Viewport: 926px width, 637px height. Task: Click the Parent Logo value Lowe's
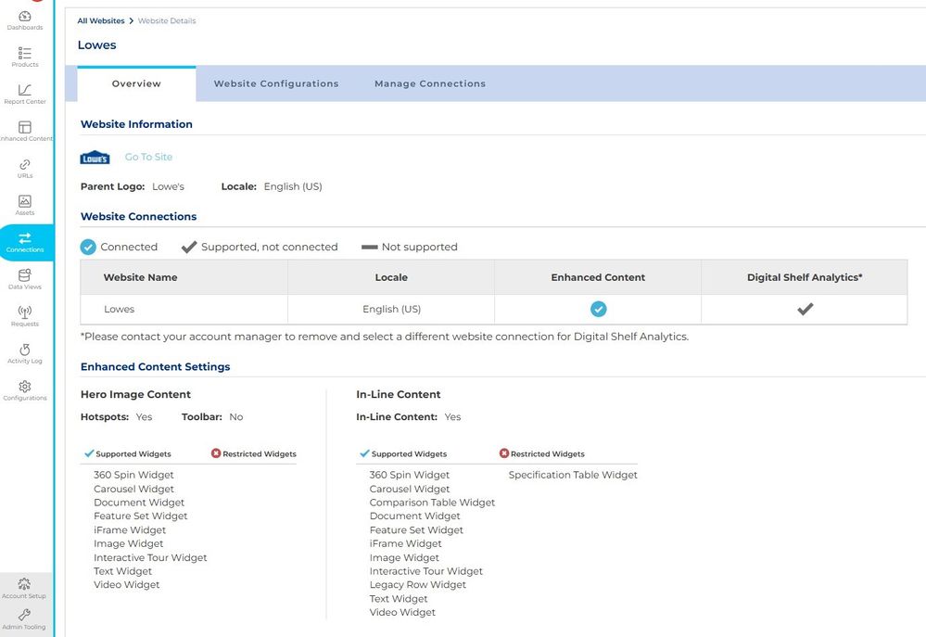[169, 186]
